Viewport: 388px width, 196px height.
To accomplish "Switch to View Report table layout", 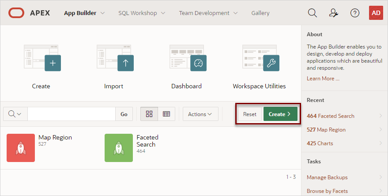I will pos(166,114).
